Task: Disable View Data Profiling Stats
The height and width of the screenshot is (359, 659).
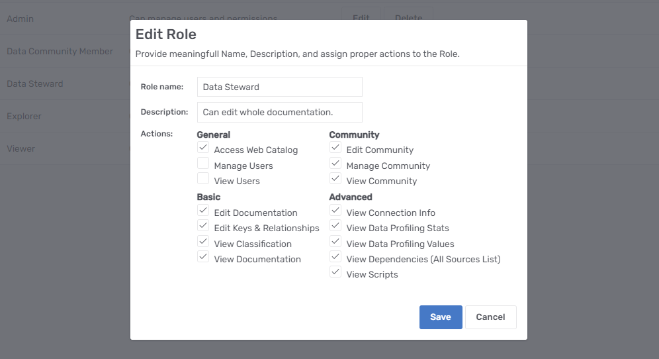Action: (x=335, y=226)
